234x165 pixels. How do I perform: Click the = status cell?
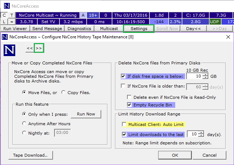point(12,22)
